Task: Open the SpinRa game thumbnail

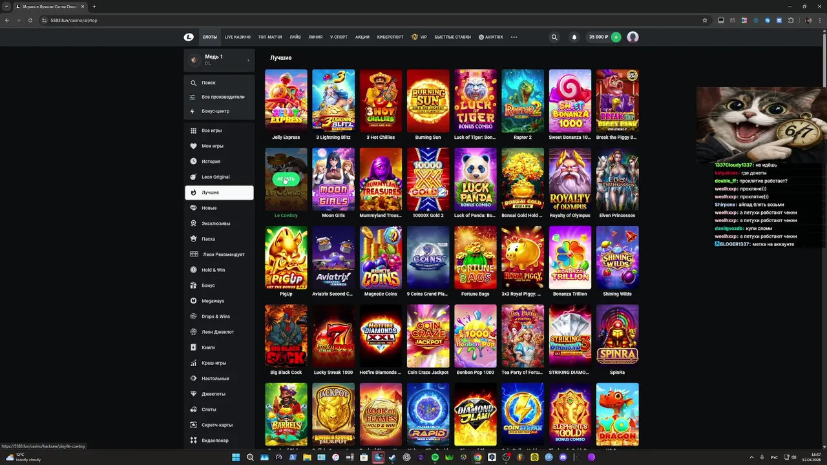Action: 617,336
